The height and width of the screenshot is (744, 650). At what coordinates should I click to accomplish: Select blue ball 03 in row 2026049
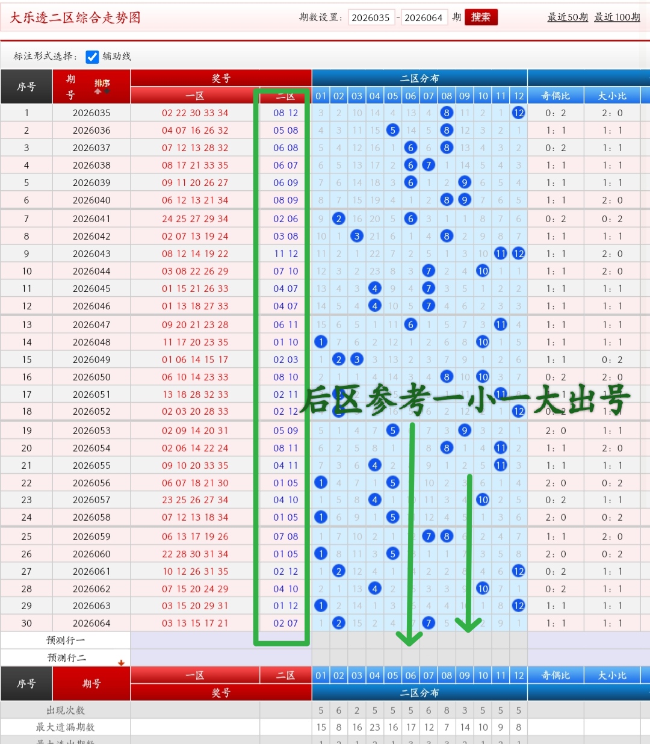point(357,359)
